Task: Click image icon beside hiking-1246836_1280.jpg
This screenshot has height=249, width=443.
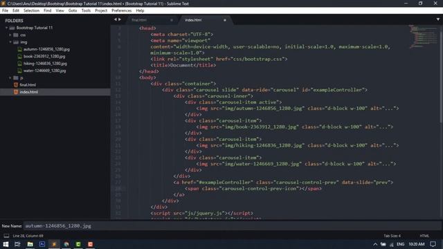Action: [x=20, y=64]
